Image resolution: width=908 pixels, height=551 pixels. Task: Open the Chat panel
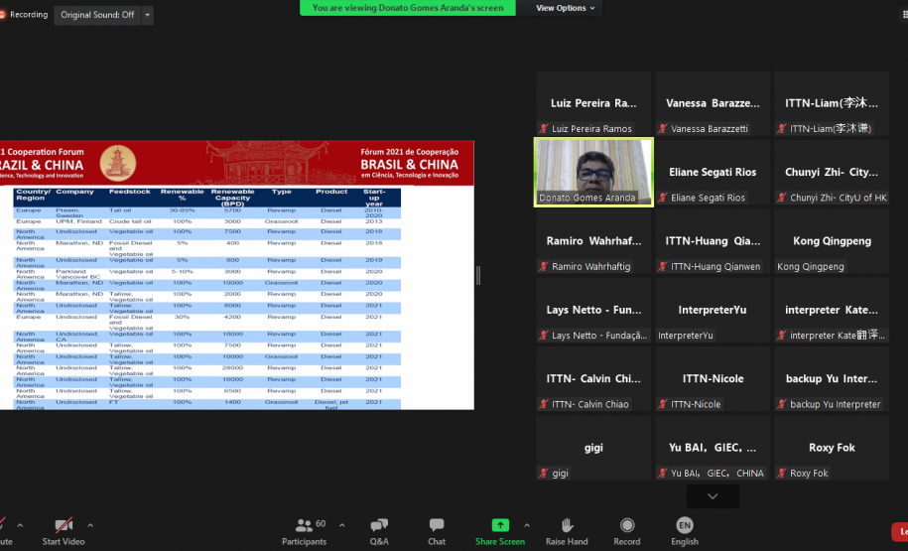(437, 526)
